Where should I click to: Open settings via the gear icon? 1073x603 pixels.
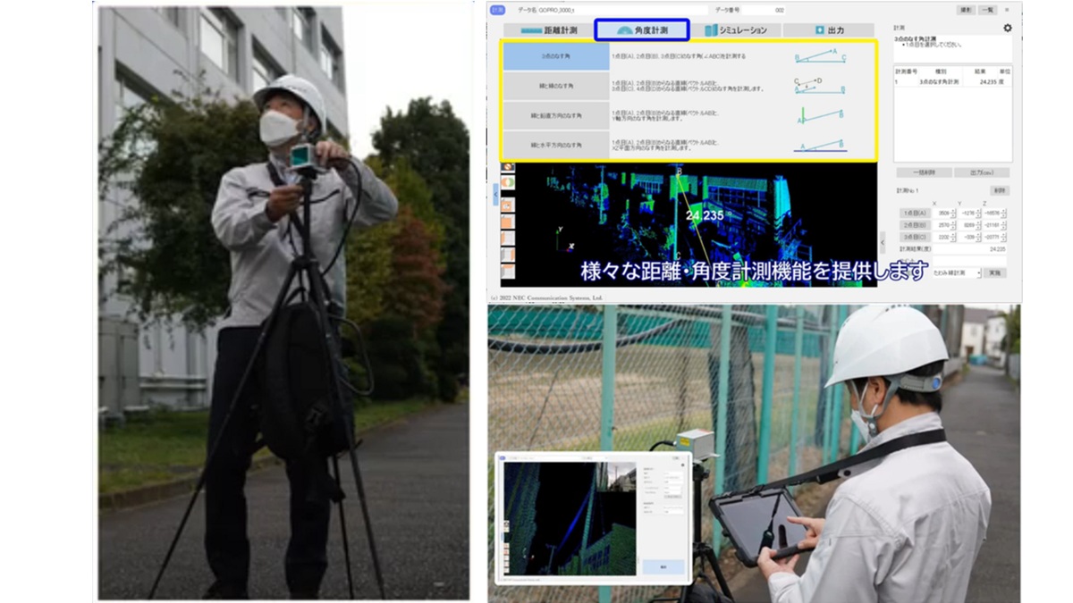(1007, 28)
